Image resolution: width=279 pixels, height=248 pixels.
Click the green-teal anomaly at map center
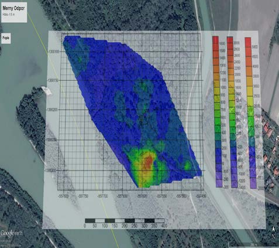pyautogui.click(x=144, y=86)
